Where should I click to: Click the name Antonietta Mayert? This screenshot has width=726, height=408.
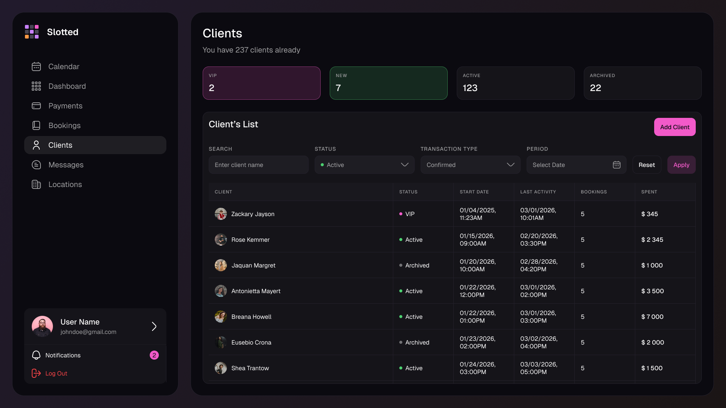pos(256,291)
